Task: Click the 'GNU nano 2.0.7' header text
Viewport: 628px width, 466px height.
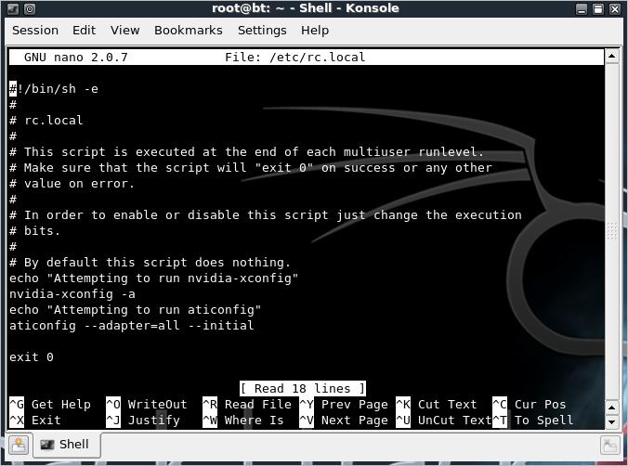Action: click(x=76, y=58)
